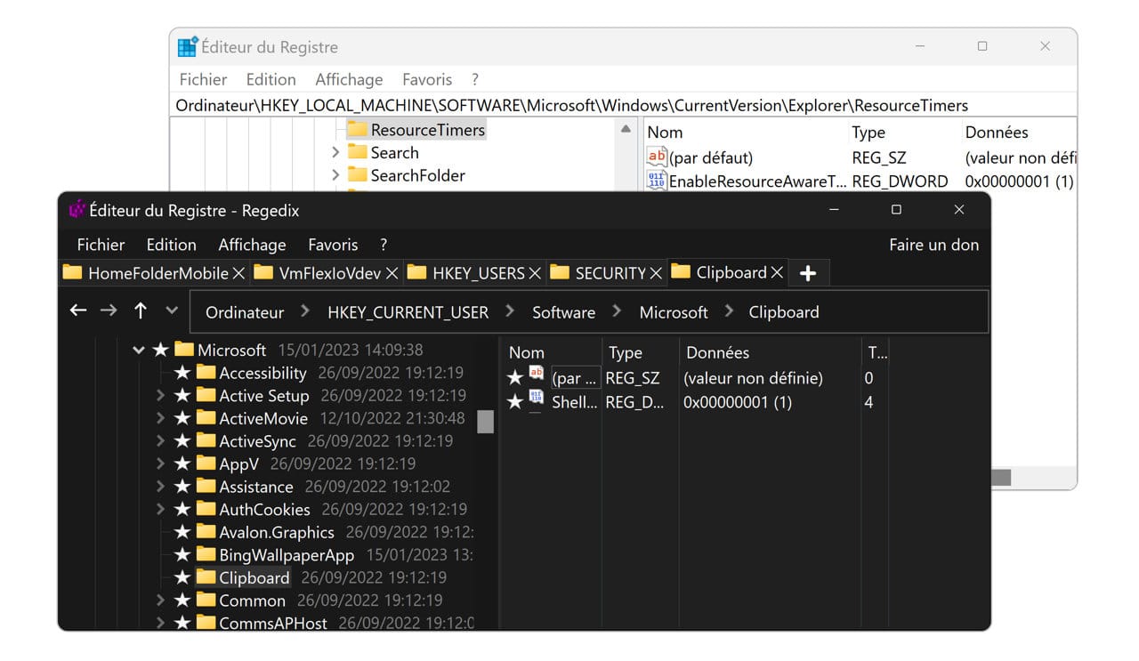1139x661 pixels.
Task: Click the Éditeur du Registre window icon
Action: point(187,46)
